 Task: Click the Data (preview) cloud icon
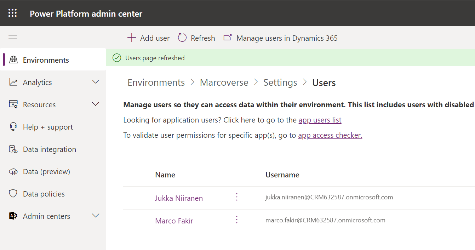13,172
